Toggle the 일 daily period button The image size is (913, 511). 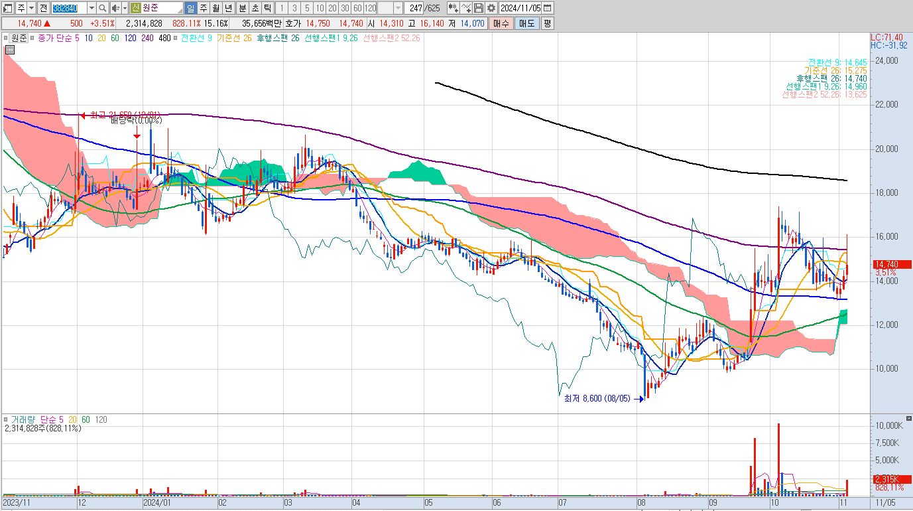pyautogui.click(x=190, y=8)
